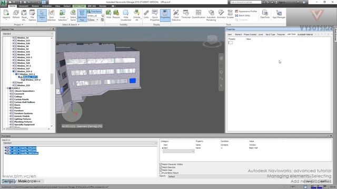The height and width of the screenshot is (189, 337).
Task: Open the Find Items Search in Standard dropdown
Action: pyautogui.click(x=80, y=143)
